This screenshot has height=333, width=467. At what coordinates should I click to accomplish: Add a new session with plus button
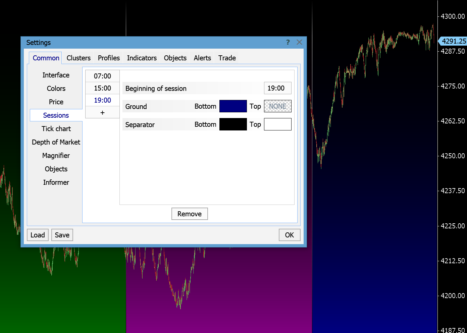[102, 113]
